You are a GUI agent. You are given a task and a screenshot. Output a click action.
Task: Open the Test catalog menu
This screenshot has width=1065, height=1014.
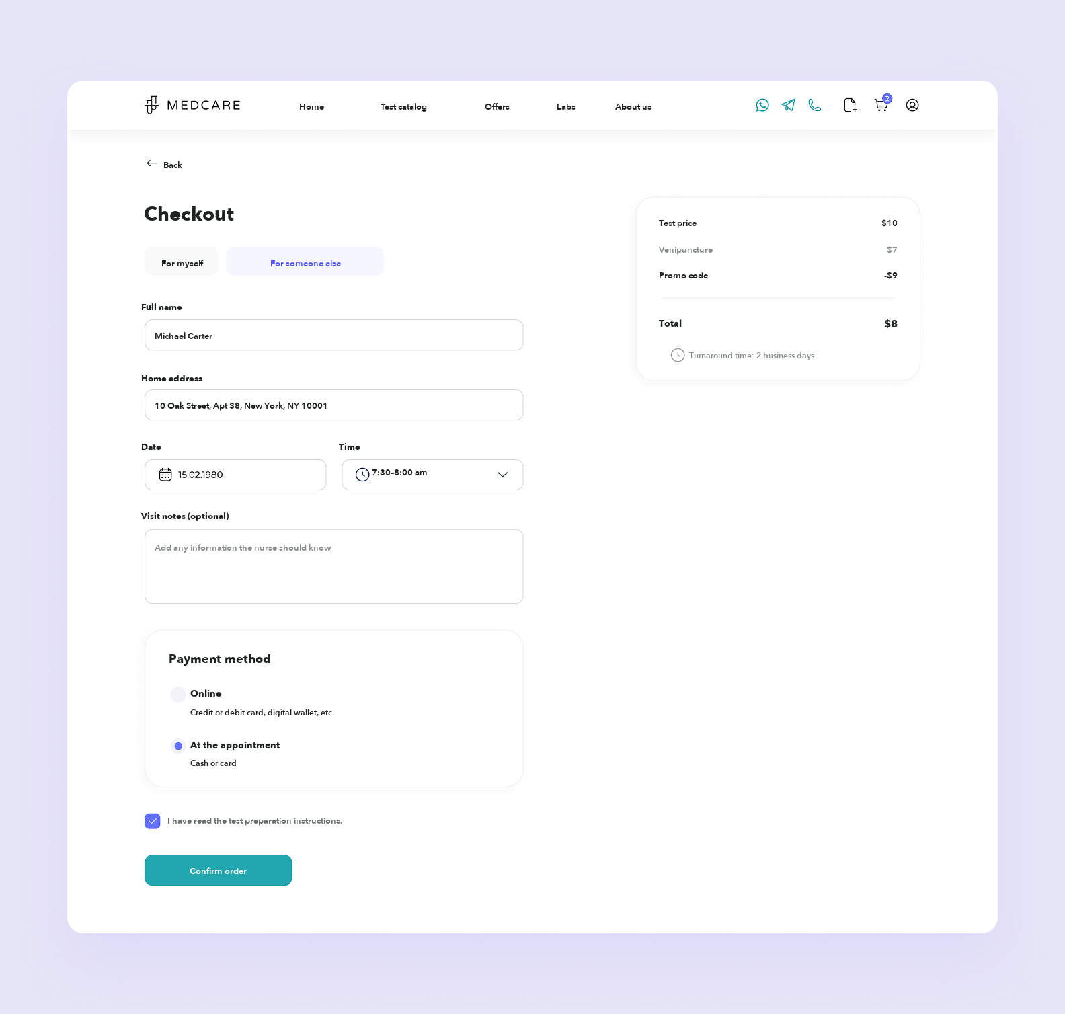tap(403, 107)
